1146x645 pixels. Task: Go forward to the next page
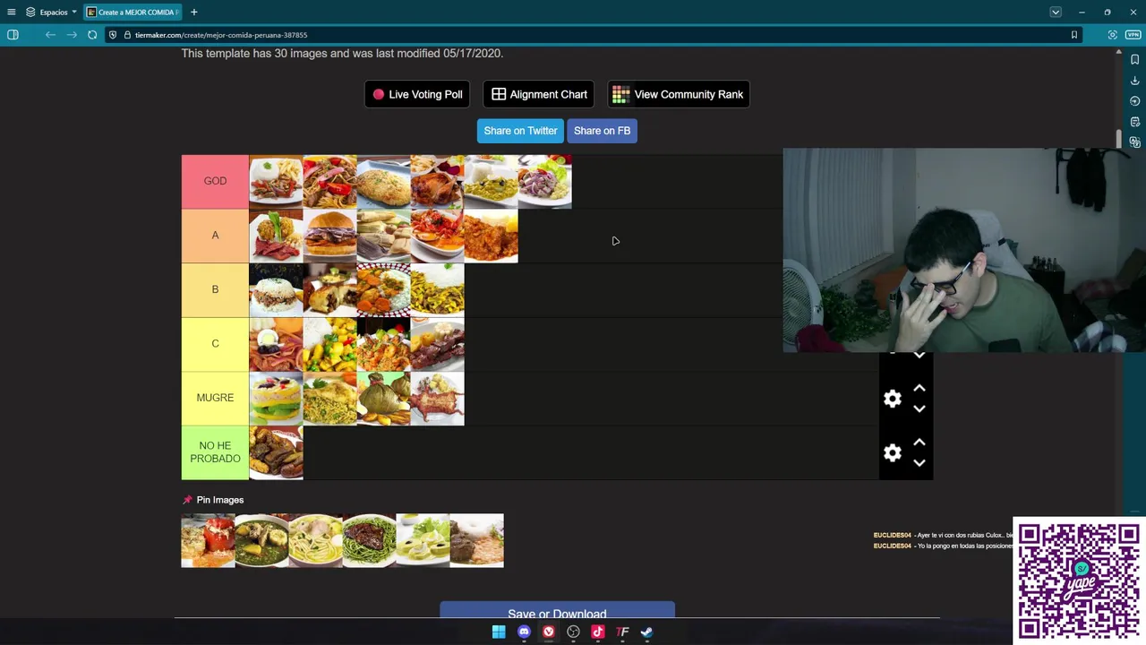pyautogui.click(x=72, y=35)
